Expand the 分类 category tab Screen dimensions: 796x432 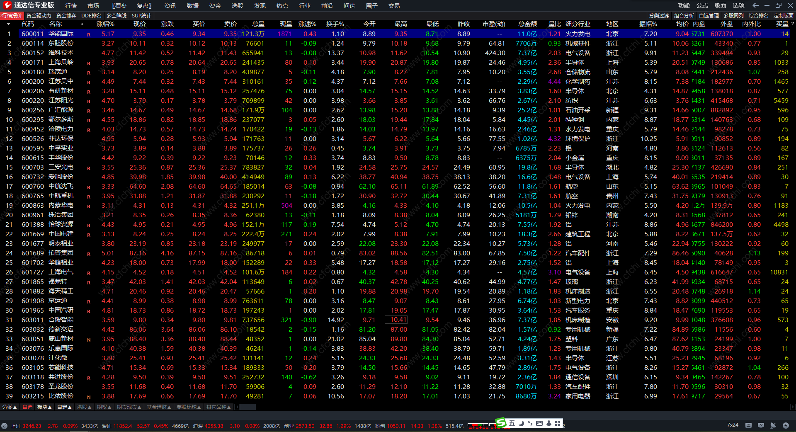point(10,407)
